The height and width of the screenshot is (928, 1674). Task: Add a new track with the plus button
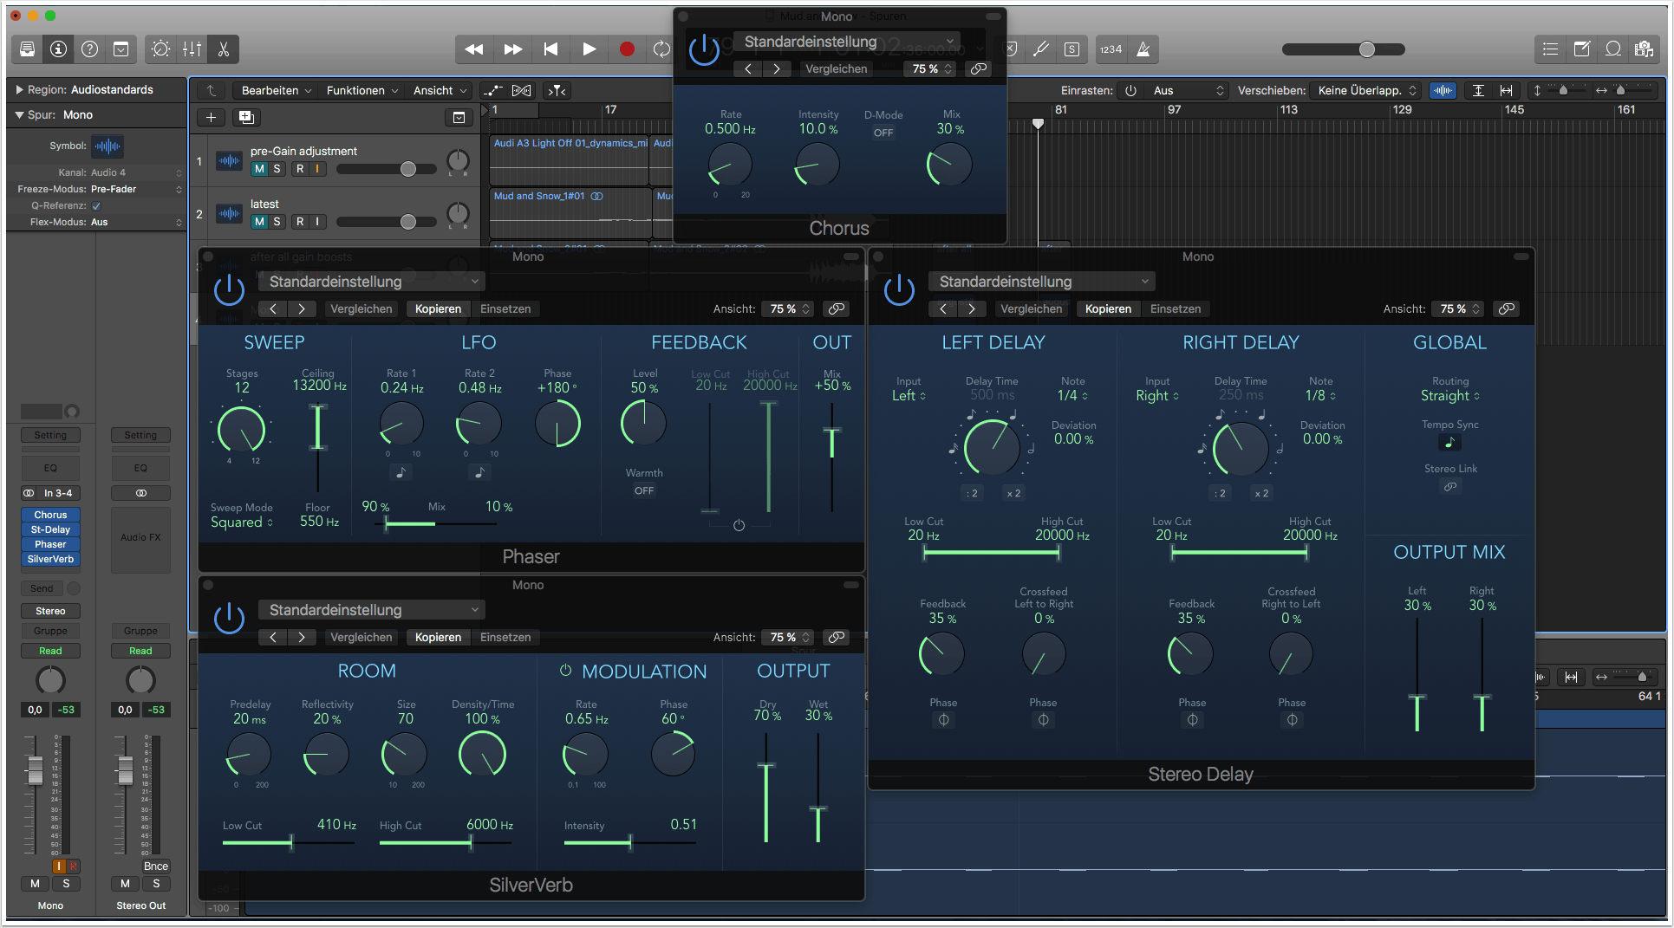211,117
